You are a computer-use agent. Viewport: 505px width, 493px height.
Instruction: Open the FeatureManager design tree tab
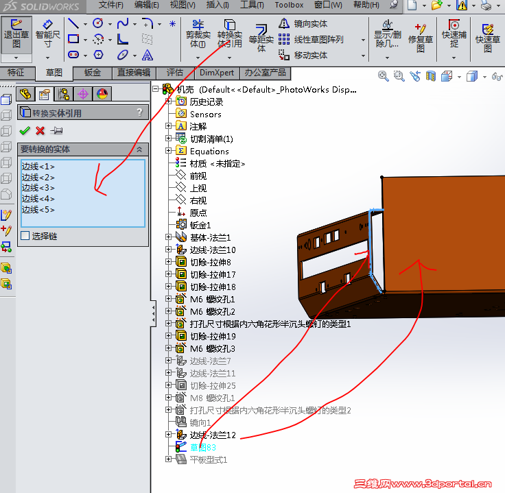pyautogui.click(x=25, y=95)
